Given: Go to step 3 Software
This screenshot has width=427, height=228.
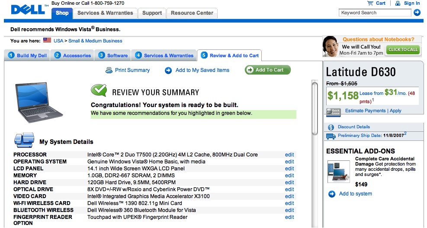Looking at the screenshot, I should tap(113, 55).
